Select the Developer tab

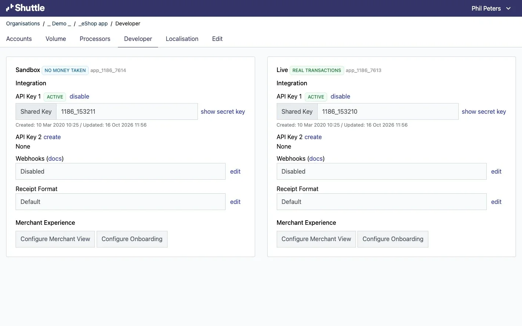(x=138, y=39)
